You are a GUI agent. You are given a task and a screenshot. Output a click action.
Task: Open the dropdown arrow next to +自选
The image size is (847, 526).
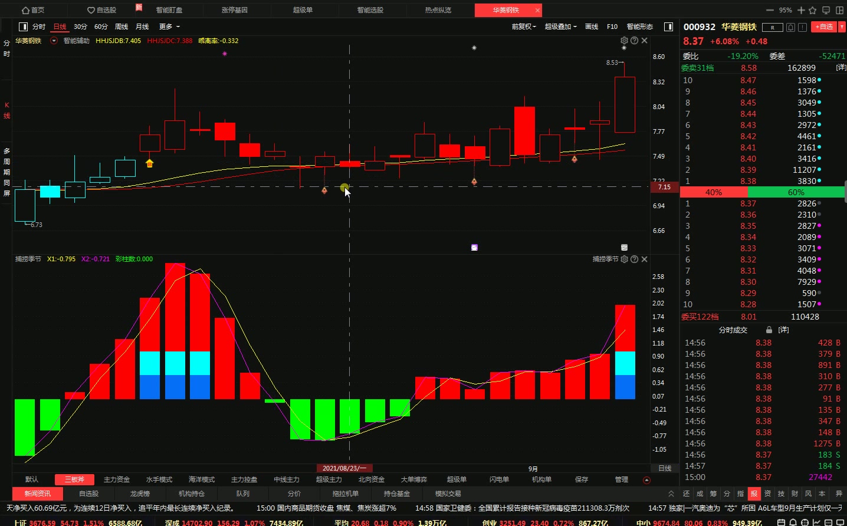(x=842, y=27)
